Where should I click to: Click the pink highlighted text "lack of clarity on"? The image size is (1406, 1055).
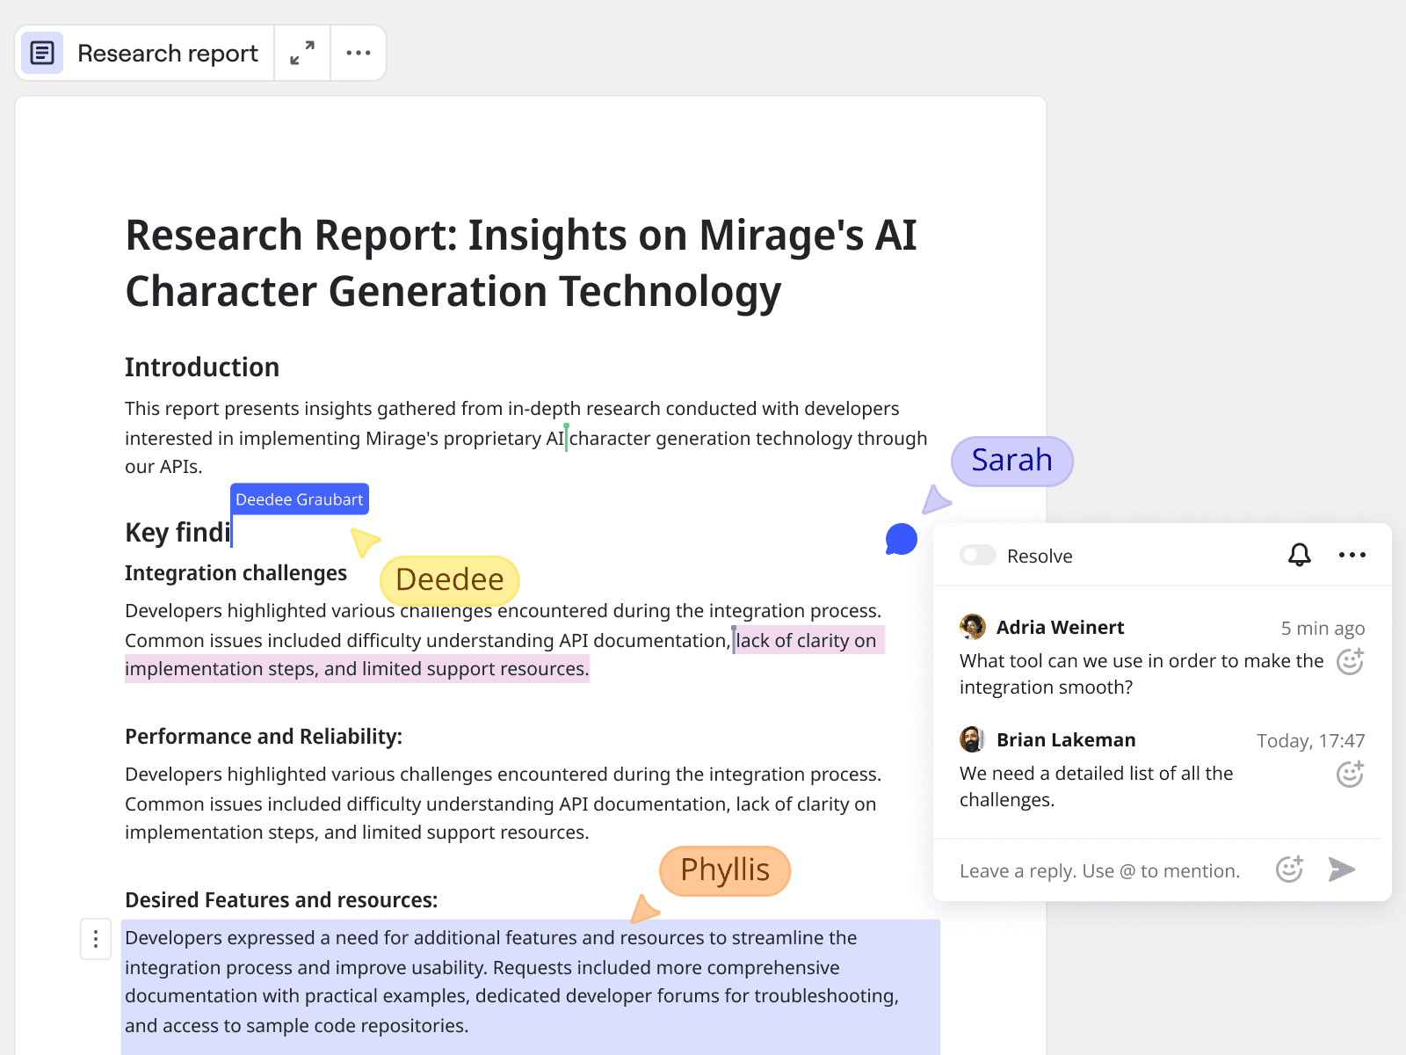(806, 640)
